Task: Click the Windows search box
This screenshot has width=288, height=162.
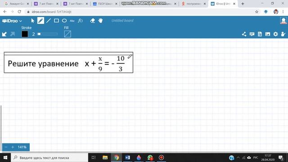Action: tap(49, 157)
